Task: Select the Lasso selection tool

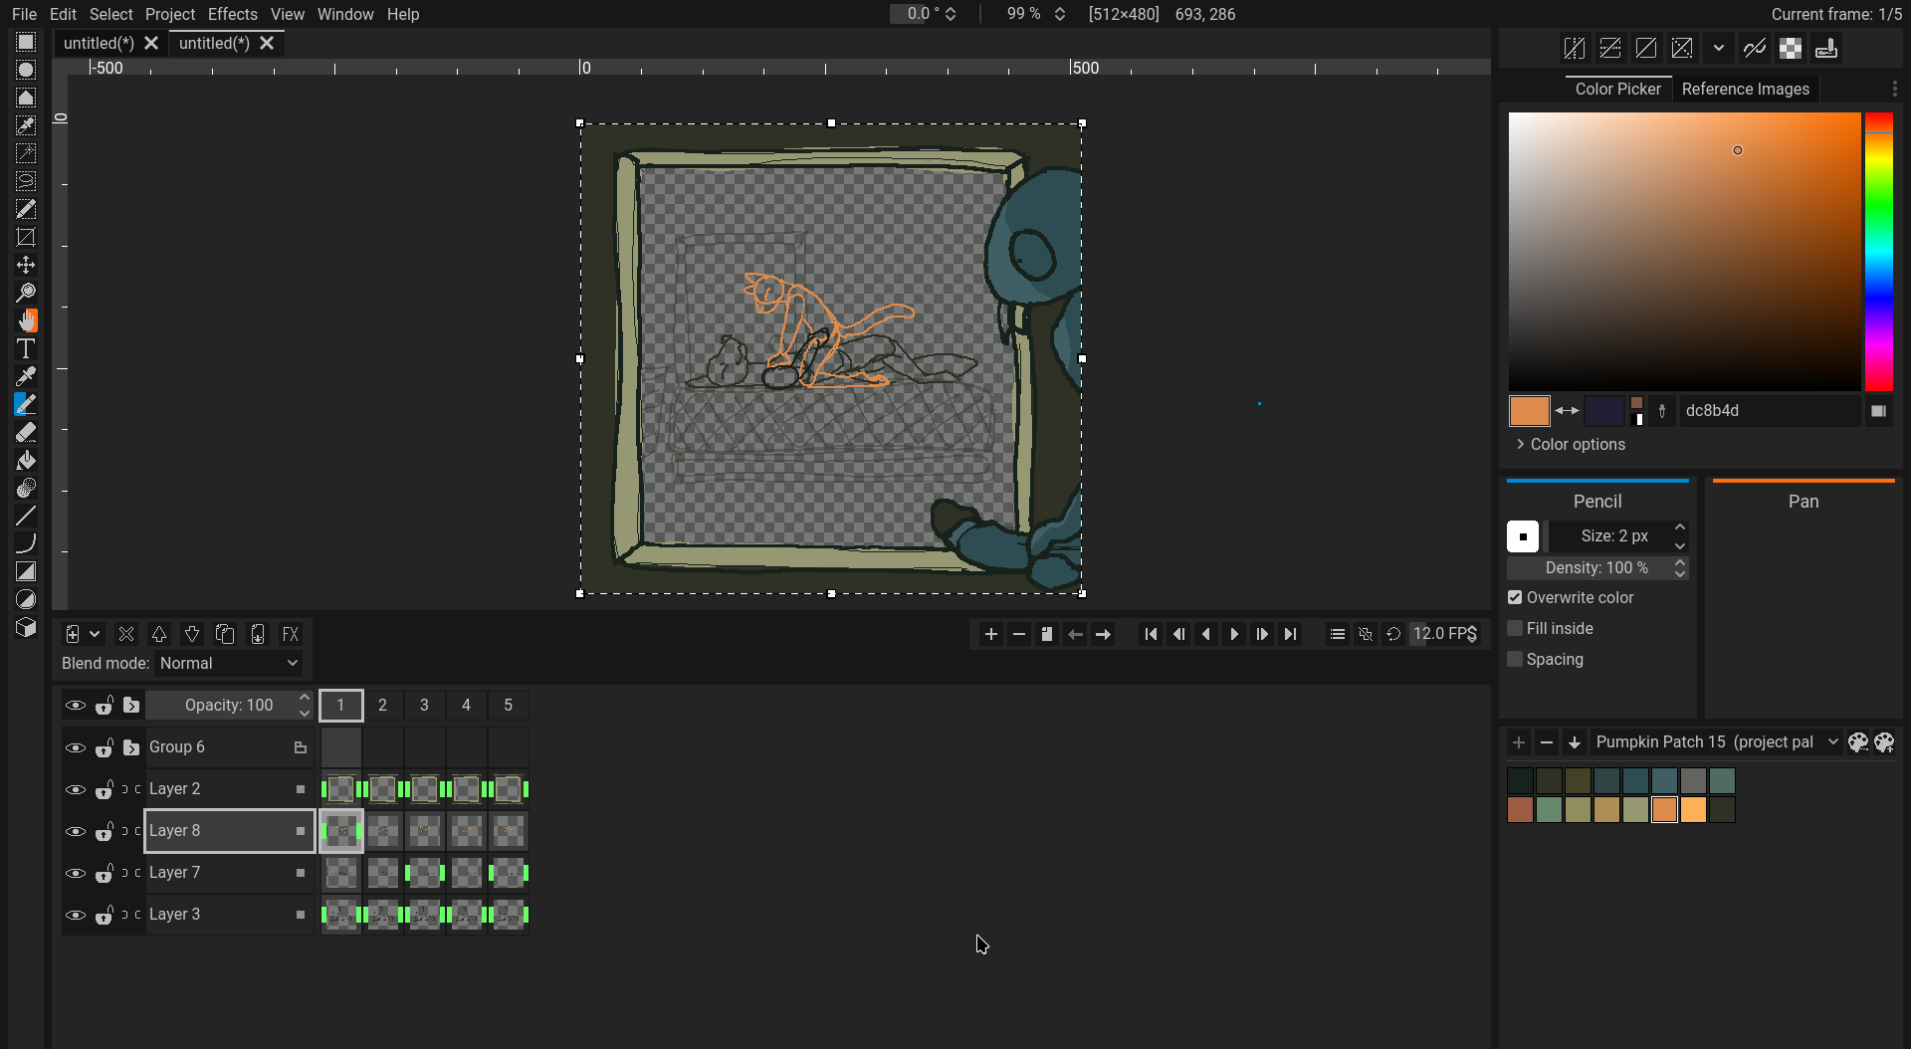Action: coord(26,181)
